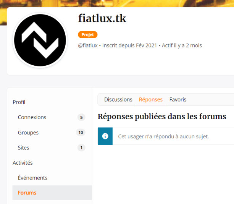Click the @fiatlux username handle
The height and width of the screenshot is (204, 234).
tap(88, 45)
